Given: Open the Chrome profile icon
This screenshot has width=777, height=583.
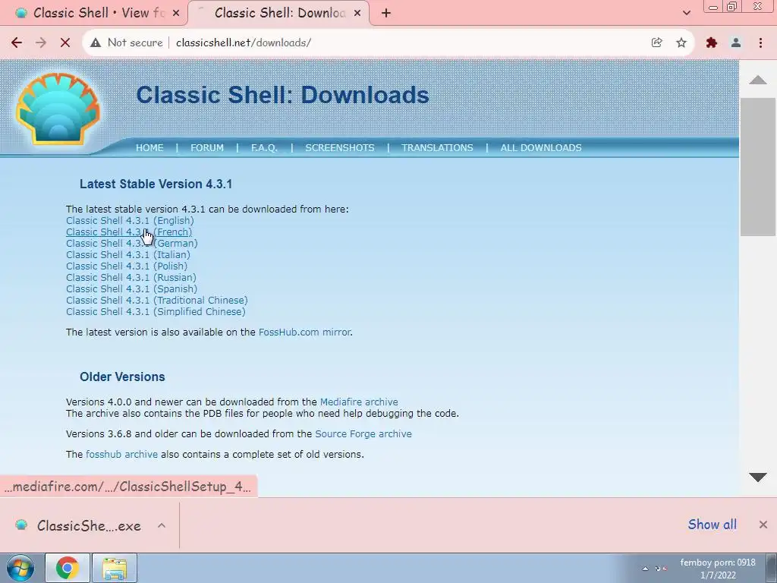Looking at the screenshot, I should tap(736, 43).
